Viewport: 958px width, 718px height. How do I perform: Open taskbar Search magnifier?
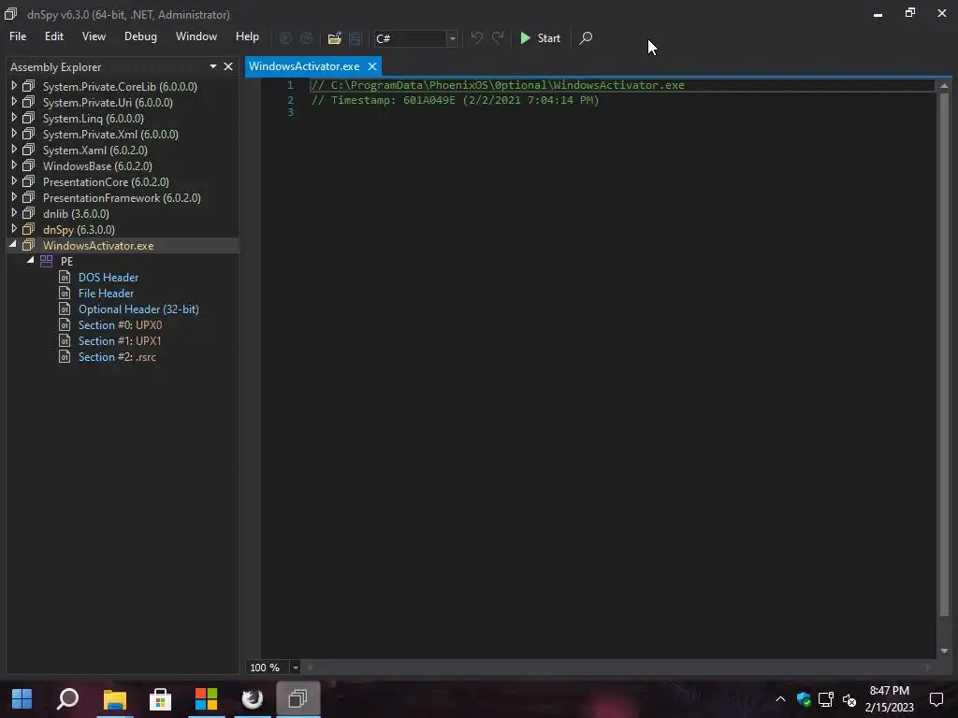click(67, 698)
